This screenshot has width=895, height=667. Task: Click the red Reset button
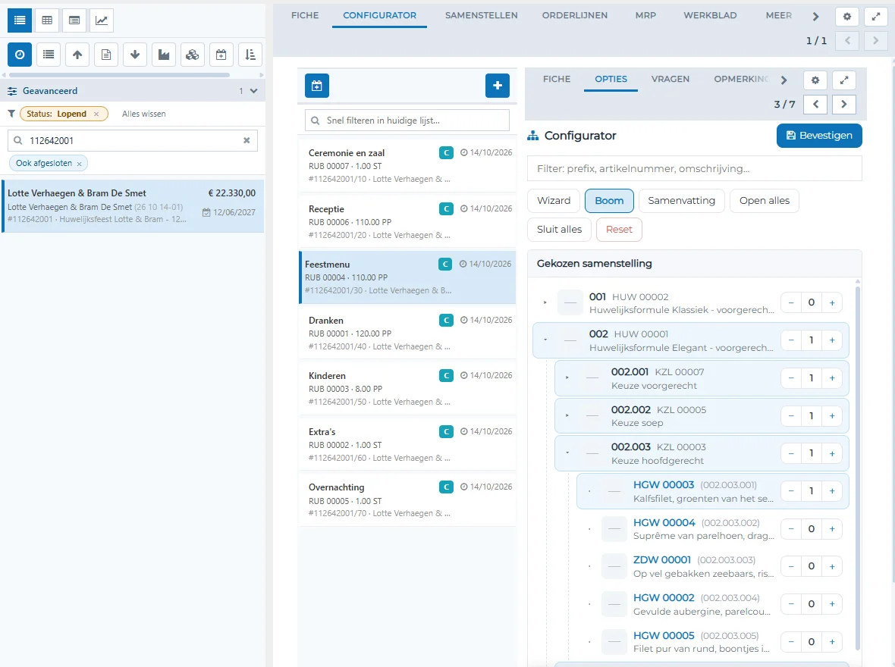click(x=619, y=230)
